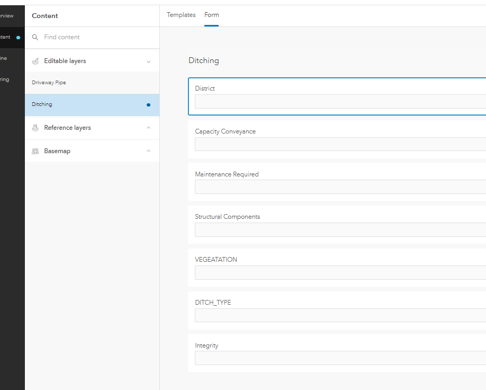This screenshot has width=486, height=390.
Task: Click the Basemap icon
Action: tap(35, 151)
